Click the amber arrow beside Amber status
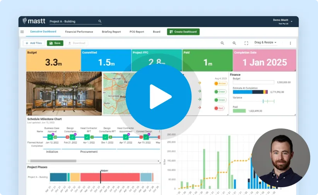This screenshot has height=195, width=318. [200, 83]
